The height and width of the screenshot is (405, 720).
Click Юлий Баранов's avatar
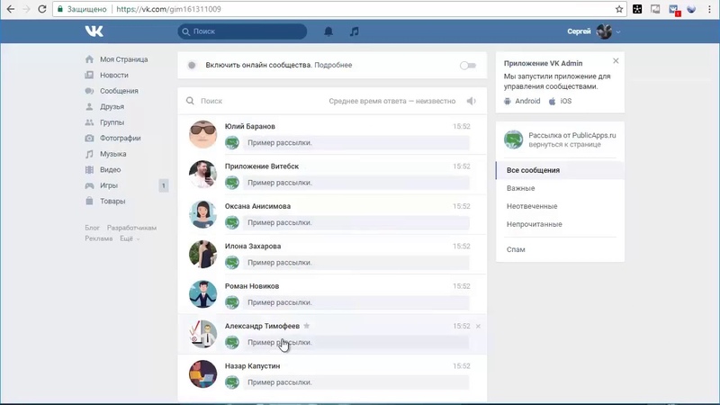click(202, 135)
